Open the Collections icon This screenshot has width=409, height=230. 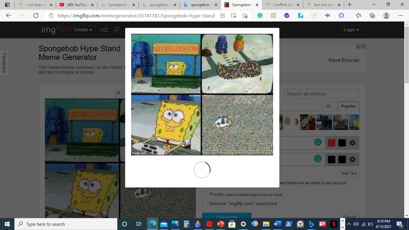pyautogui.click(x=372, y=16)
